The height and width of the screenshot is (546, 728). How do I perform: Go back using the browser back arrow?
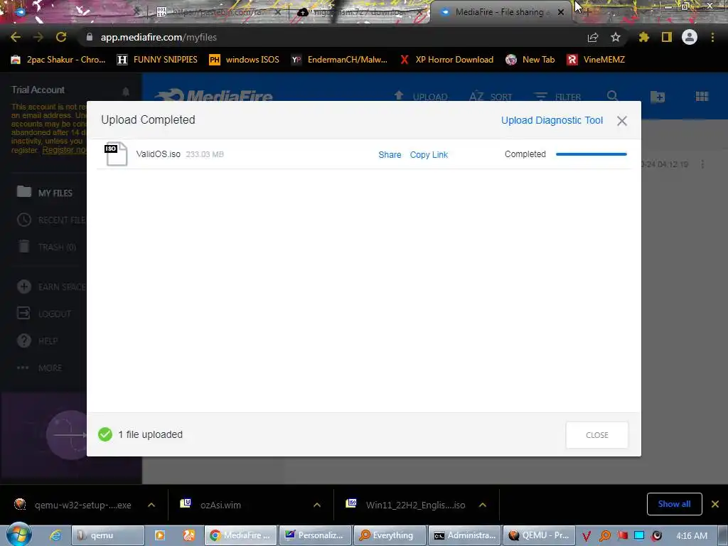pos(16,37)
